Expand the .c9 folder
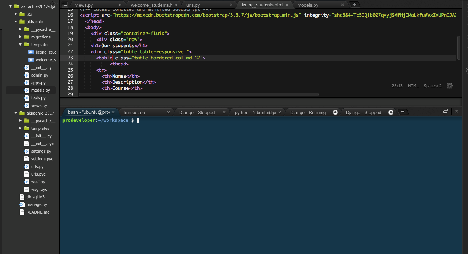Viewport: 468px width, 254px height. [16, 14]
